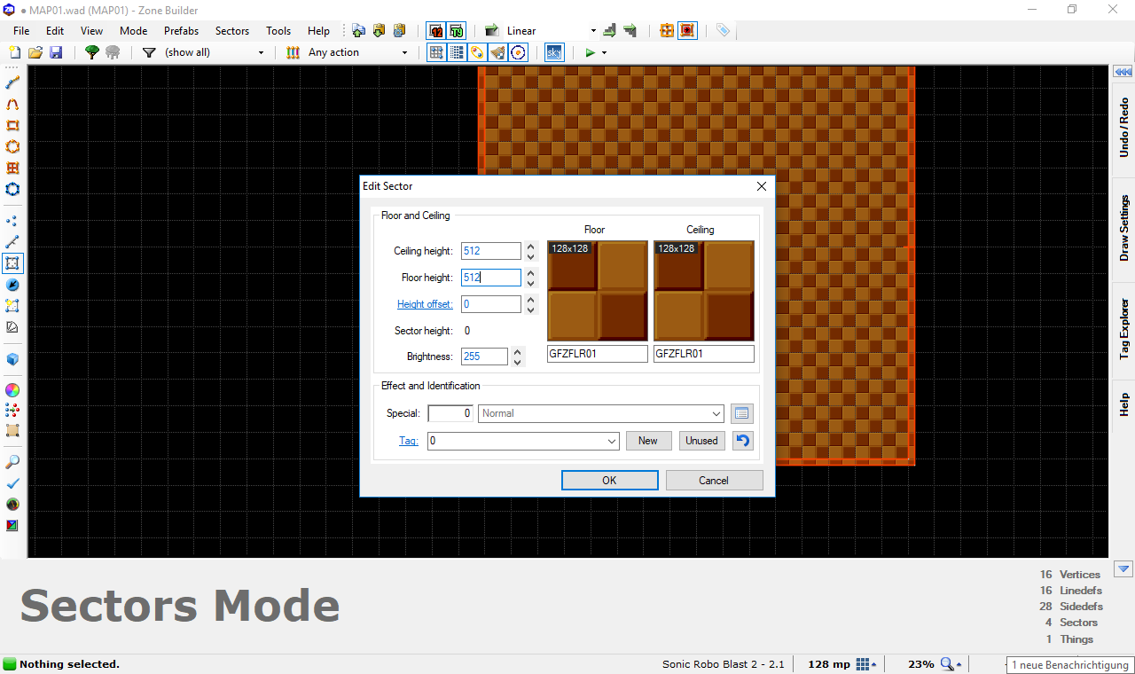Click the Save map floppy disk icon
1135x674 pixels.
[x=55, y=52]
